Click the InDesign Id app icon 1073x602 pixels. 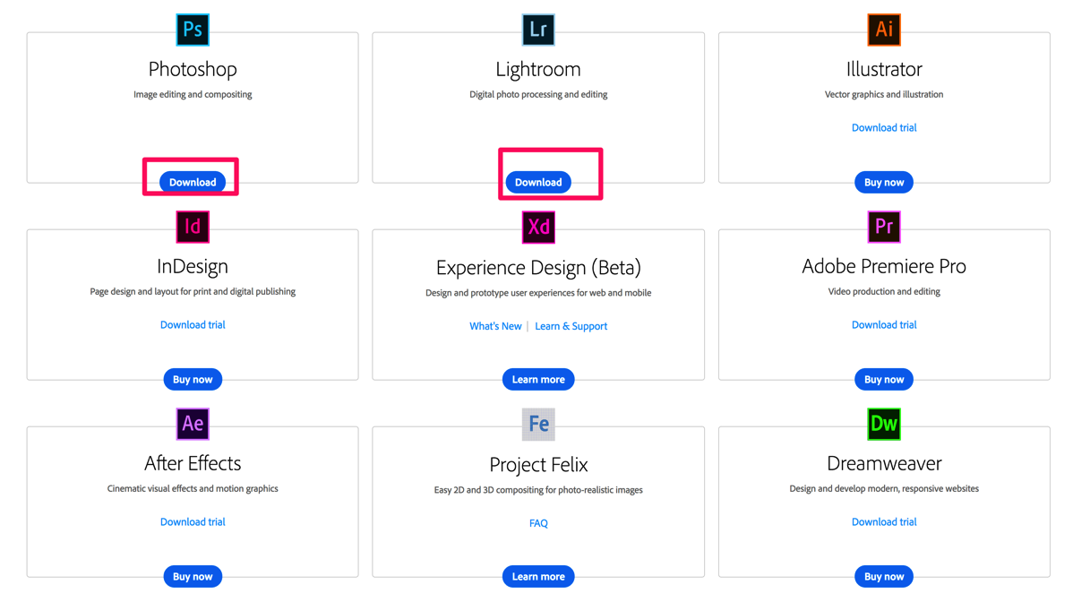[193, 227]
